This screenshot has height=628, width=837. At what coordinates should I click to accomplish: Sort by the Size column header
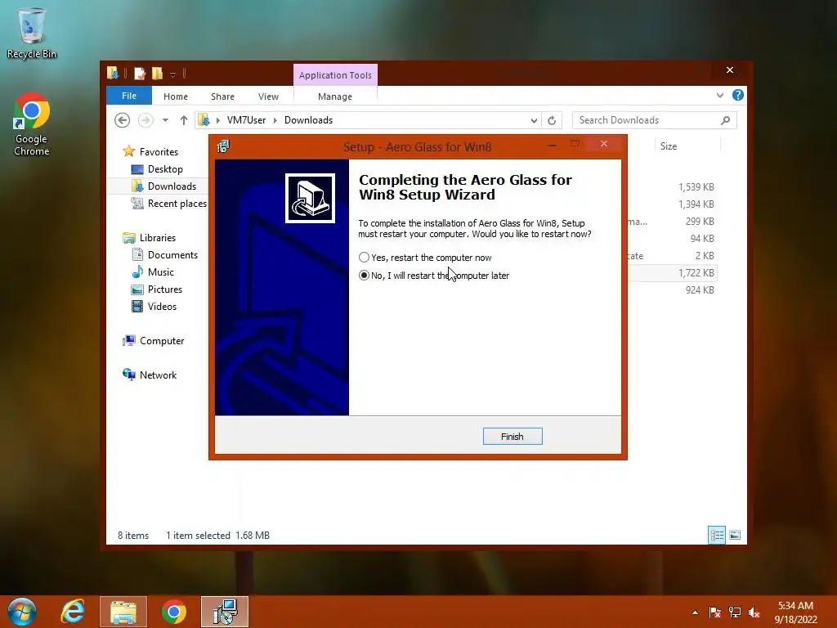669,146
